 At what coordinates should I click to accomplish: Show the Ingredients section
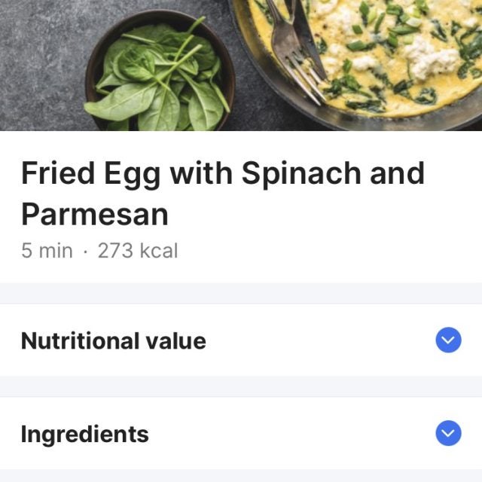241,434
